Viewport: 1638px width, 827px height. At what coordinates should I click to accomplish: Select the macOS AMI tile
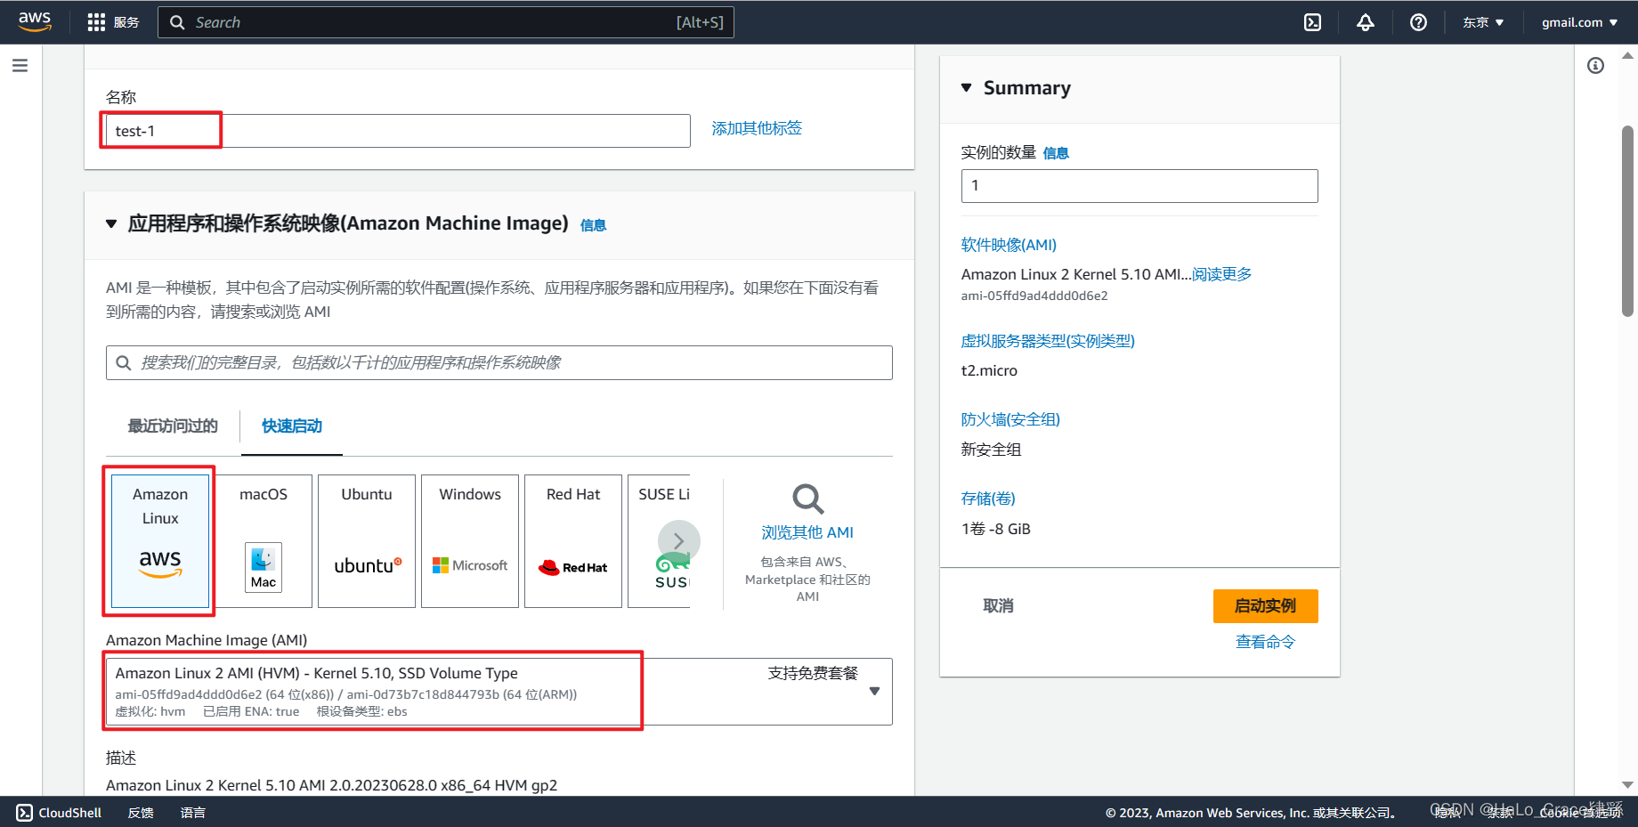click(x=264, y=541)
